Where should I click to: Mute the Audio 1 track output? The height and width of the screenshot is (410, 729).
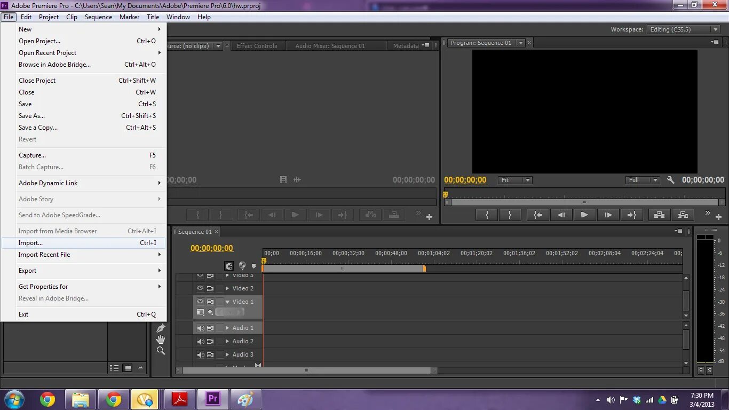pos(201,328)
